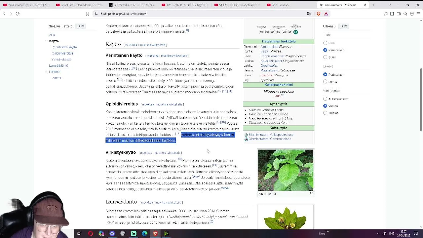Toggle the browser sidebar panel icon
Image resolution: width=423 pixels, height=238 pixels.
coord(392,14)
